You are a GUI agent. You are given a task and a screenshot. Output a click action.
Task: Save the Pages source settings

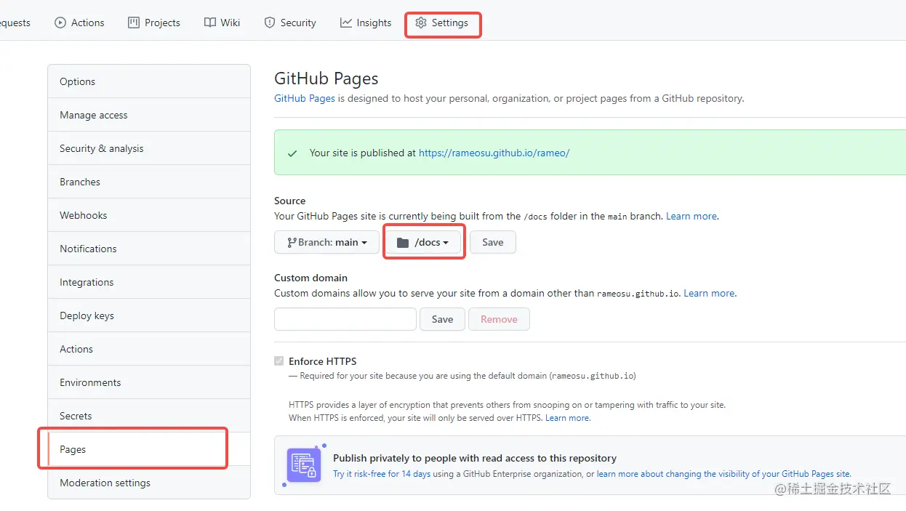[x=493, y=242]
